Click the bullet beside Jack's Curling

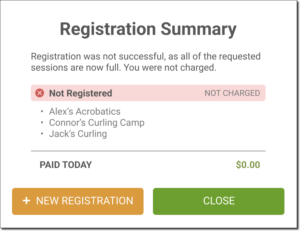pyautogui.click(x=42, y=134)
